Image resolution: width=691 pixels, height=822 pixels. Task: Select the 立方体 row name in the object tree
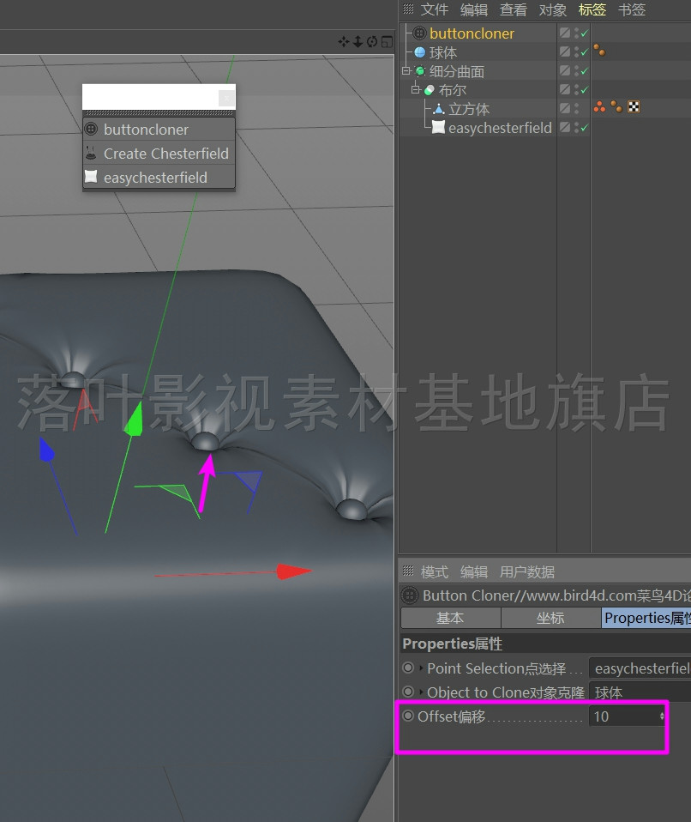coord(469,109)
